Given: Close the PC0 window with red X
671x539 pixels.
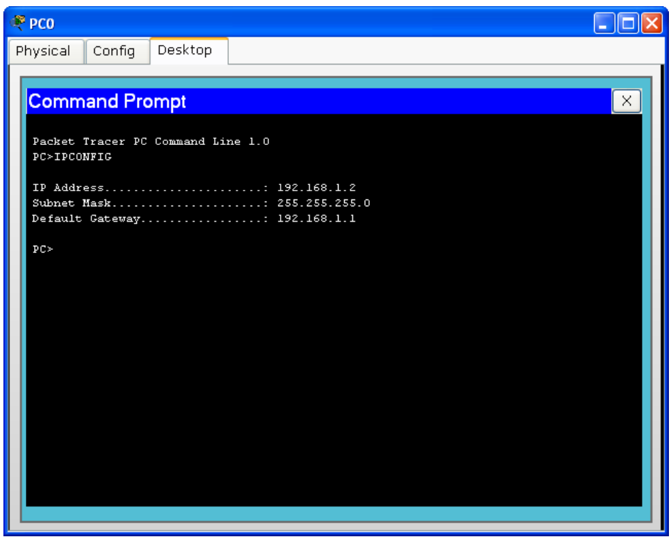Looking at the screenshot, I should coord(651,24).
